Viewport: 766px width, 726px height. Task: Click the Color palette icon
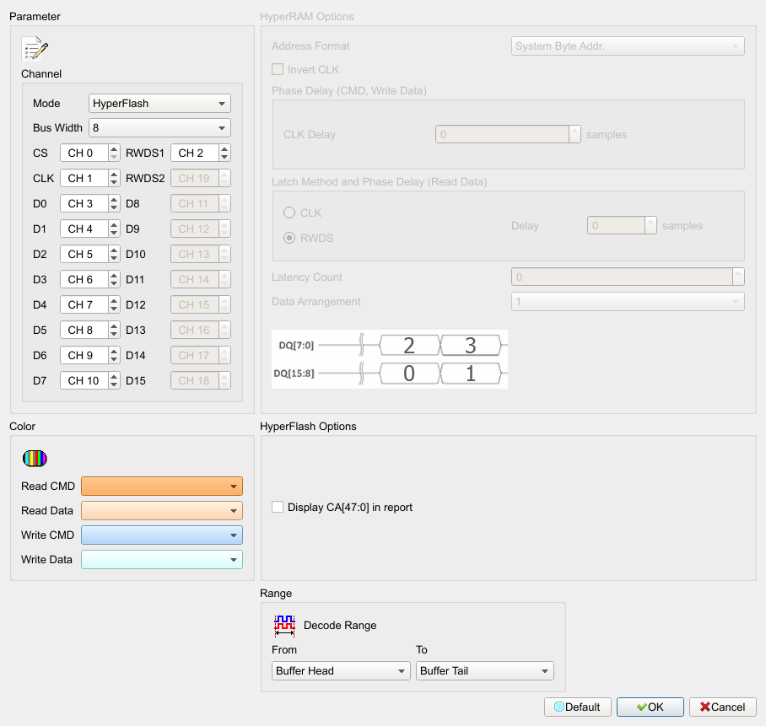click(x=35, y=459)
